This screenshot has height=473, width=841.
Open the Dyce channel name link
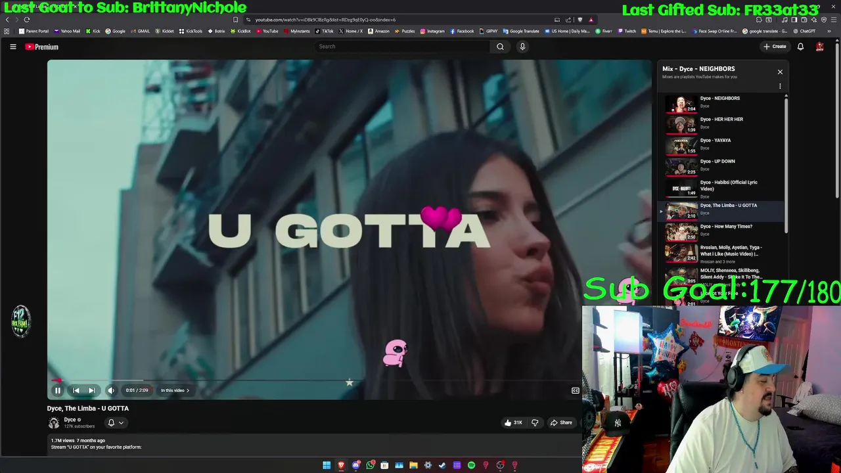click(70, 420)
